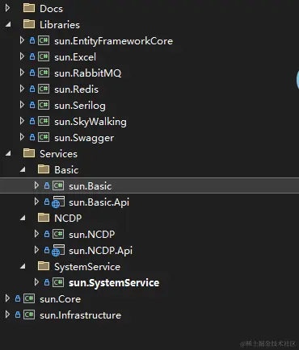Select the sun.NCDP.Api project label
This screenshot has height=350, width=299.
click(x=100, y=251)
